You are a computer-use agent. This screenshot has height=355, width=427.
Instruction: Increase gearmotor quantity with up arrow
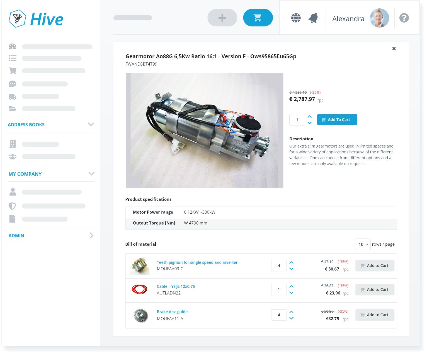(x=309, y=117)
